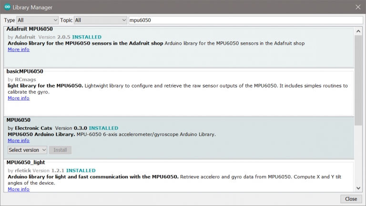Click the 'MPU6050 Arduino Library.' description text
The width and height of the screenshot is (366, 206).
pyautogui.click(x=41, y=135)
